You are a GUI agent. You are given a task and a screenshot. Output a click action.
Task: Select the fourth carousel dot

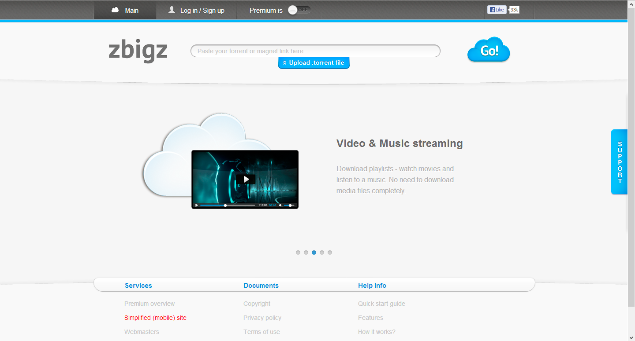322,253
